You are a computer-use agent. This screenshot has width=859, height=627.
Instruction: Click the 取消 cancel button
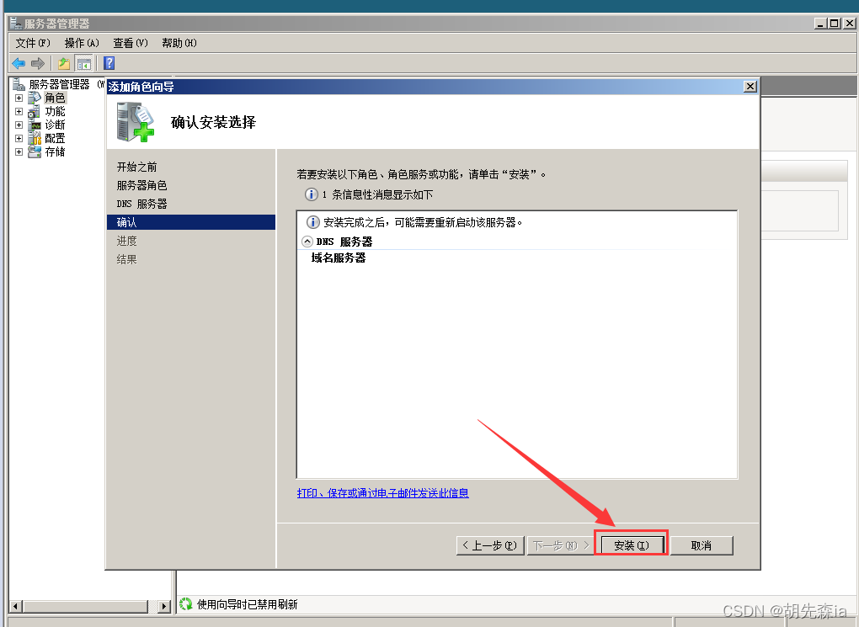702,545
